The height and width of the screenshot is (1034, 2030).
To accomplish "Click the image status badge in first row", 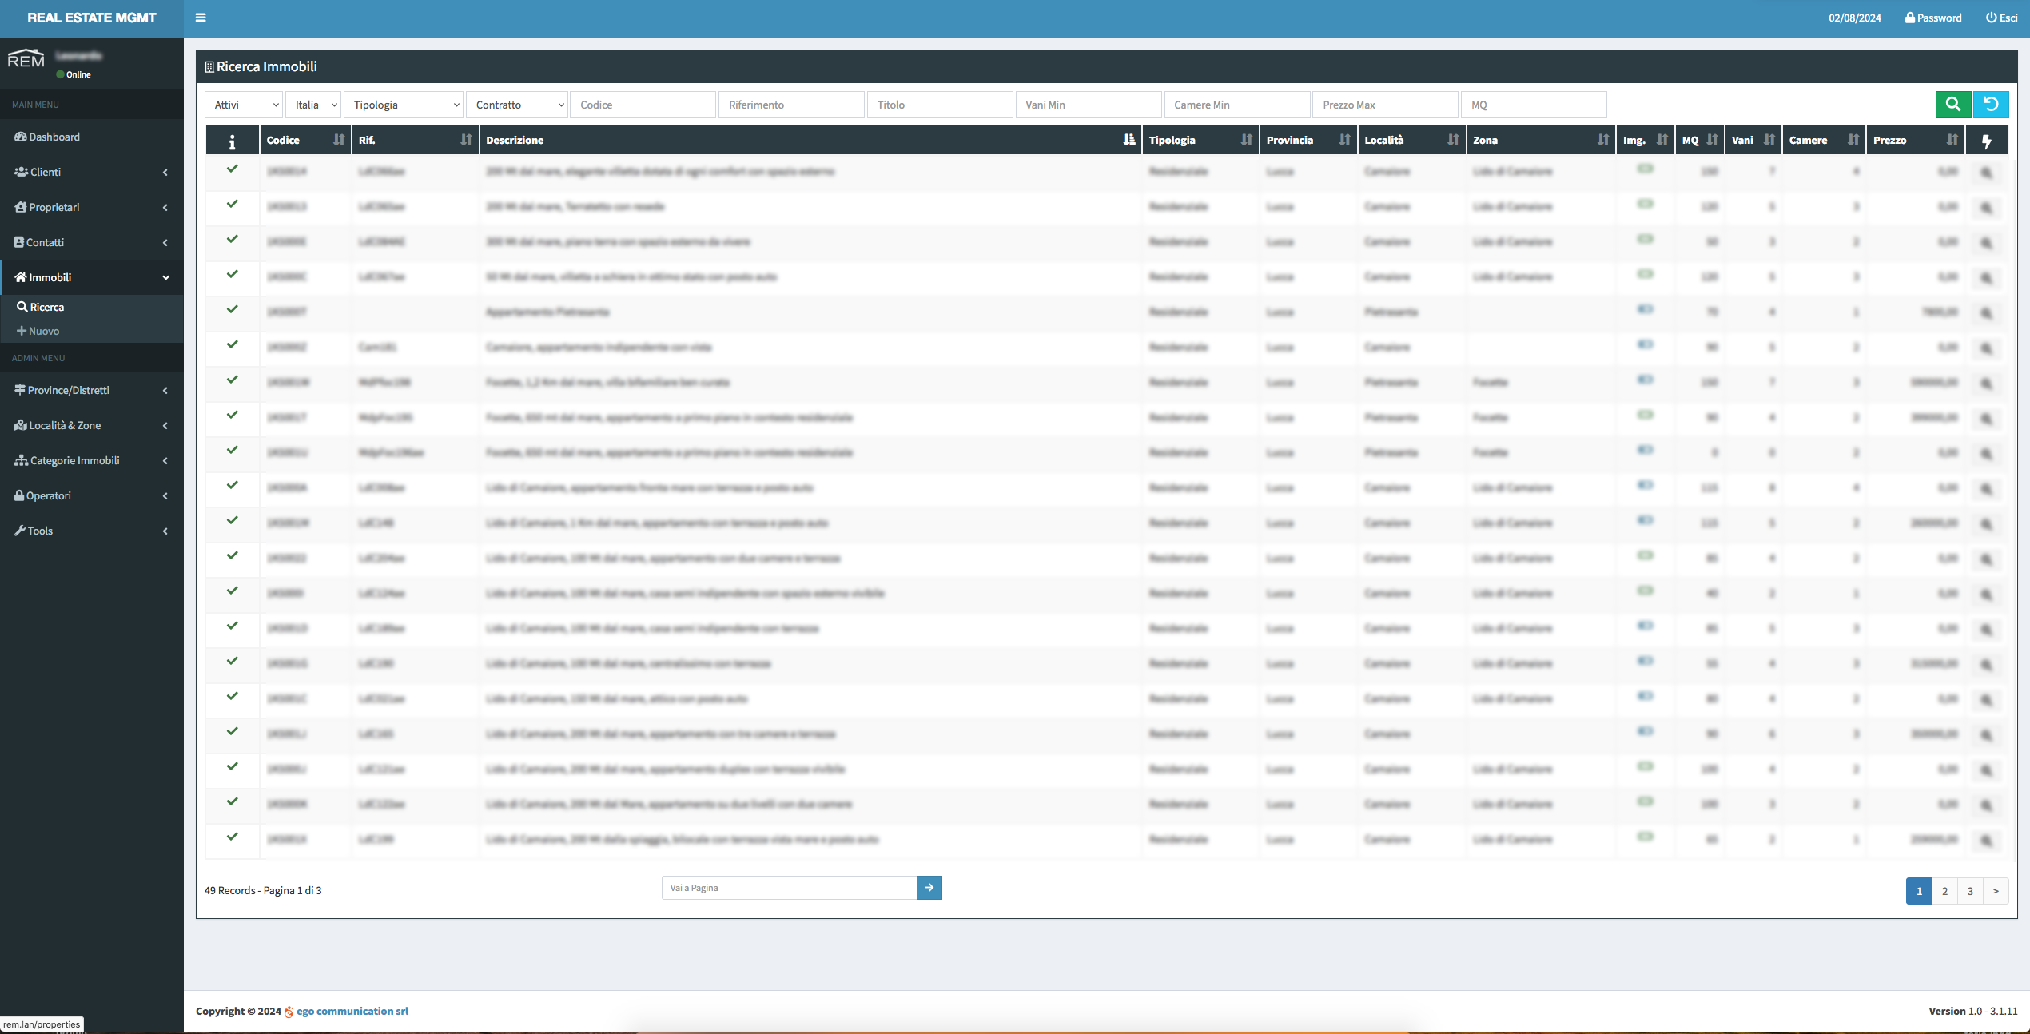I will click(x=1645, y=169).
